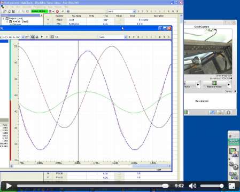Click the Tag Name column header
Screen dimensions: 240x192
(76, 16)
